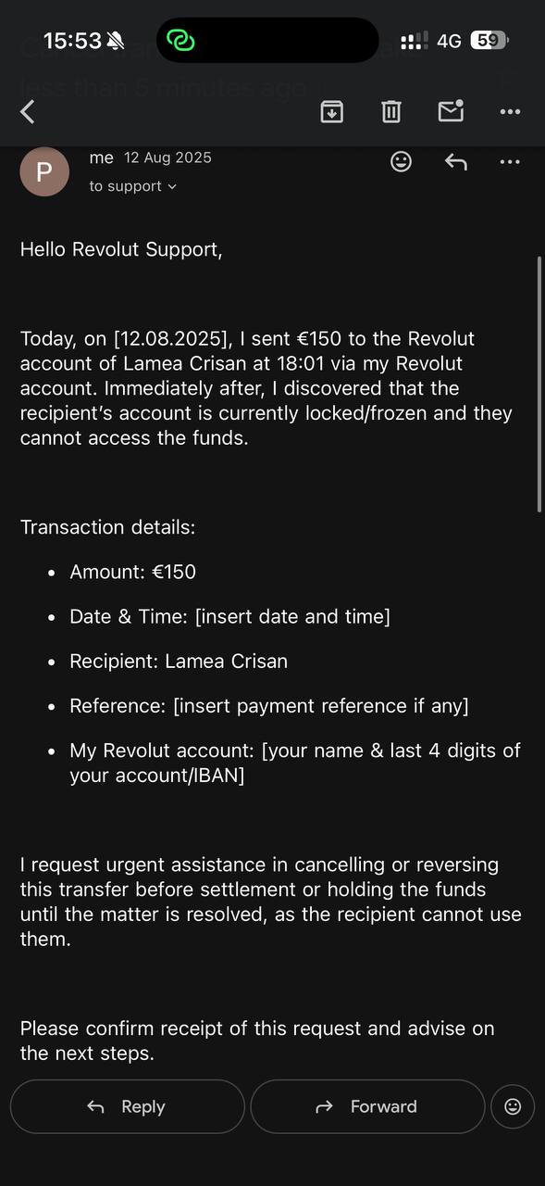
Task: Open the emoji picker at bottom right
Action: pos(513,1106)
